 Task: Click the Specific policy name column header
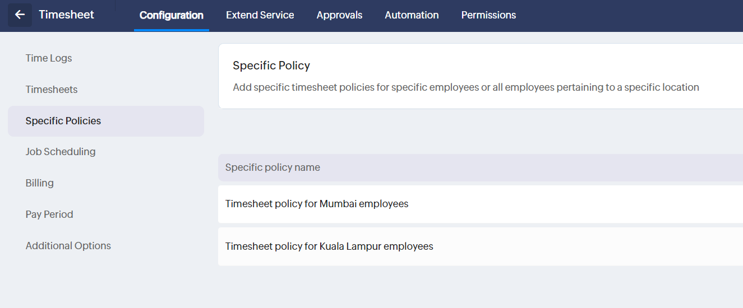click(273, 167)
